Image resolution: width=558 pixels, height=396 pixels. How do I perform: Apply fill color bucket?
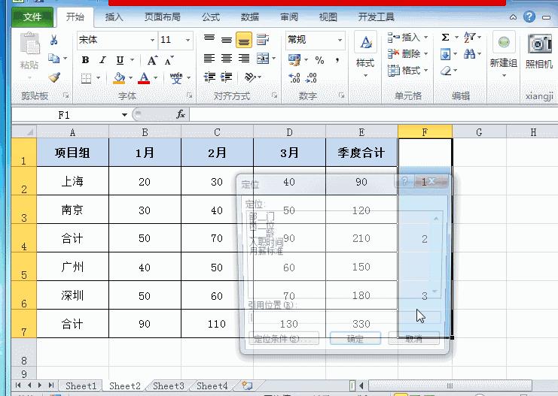click(119, 78)
